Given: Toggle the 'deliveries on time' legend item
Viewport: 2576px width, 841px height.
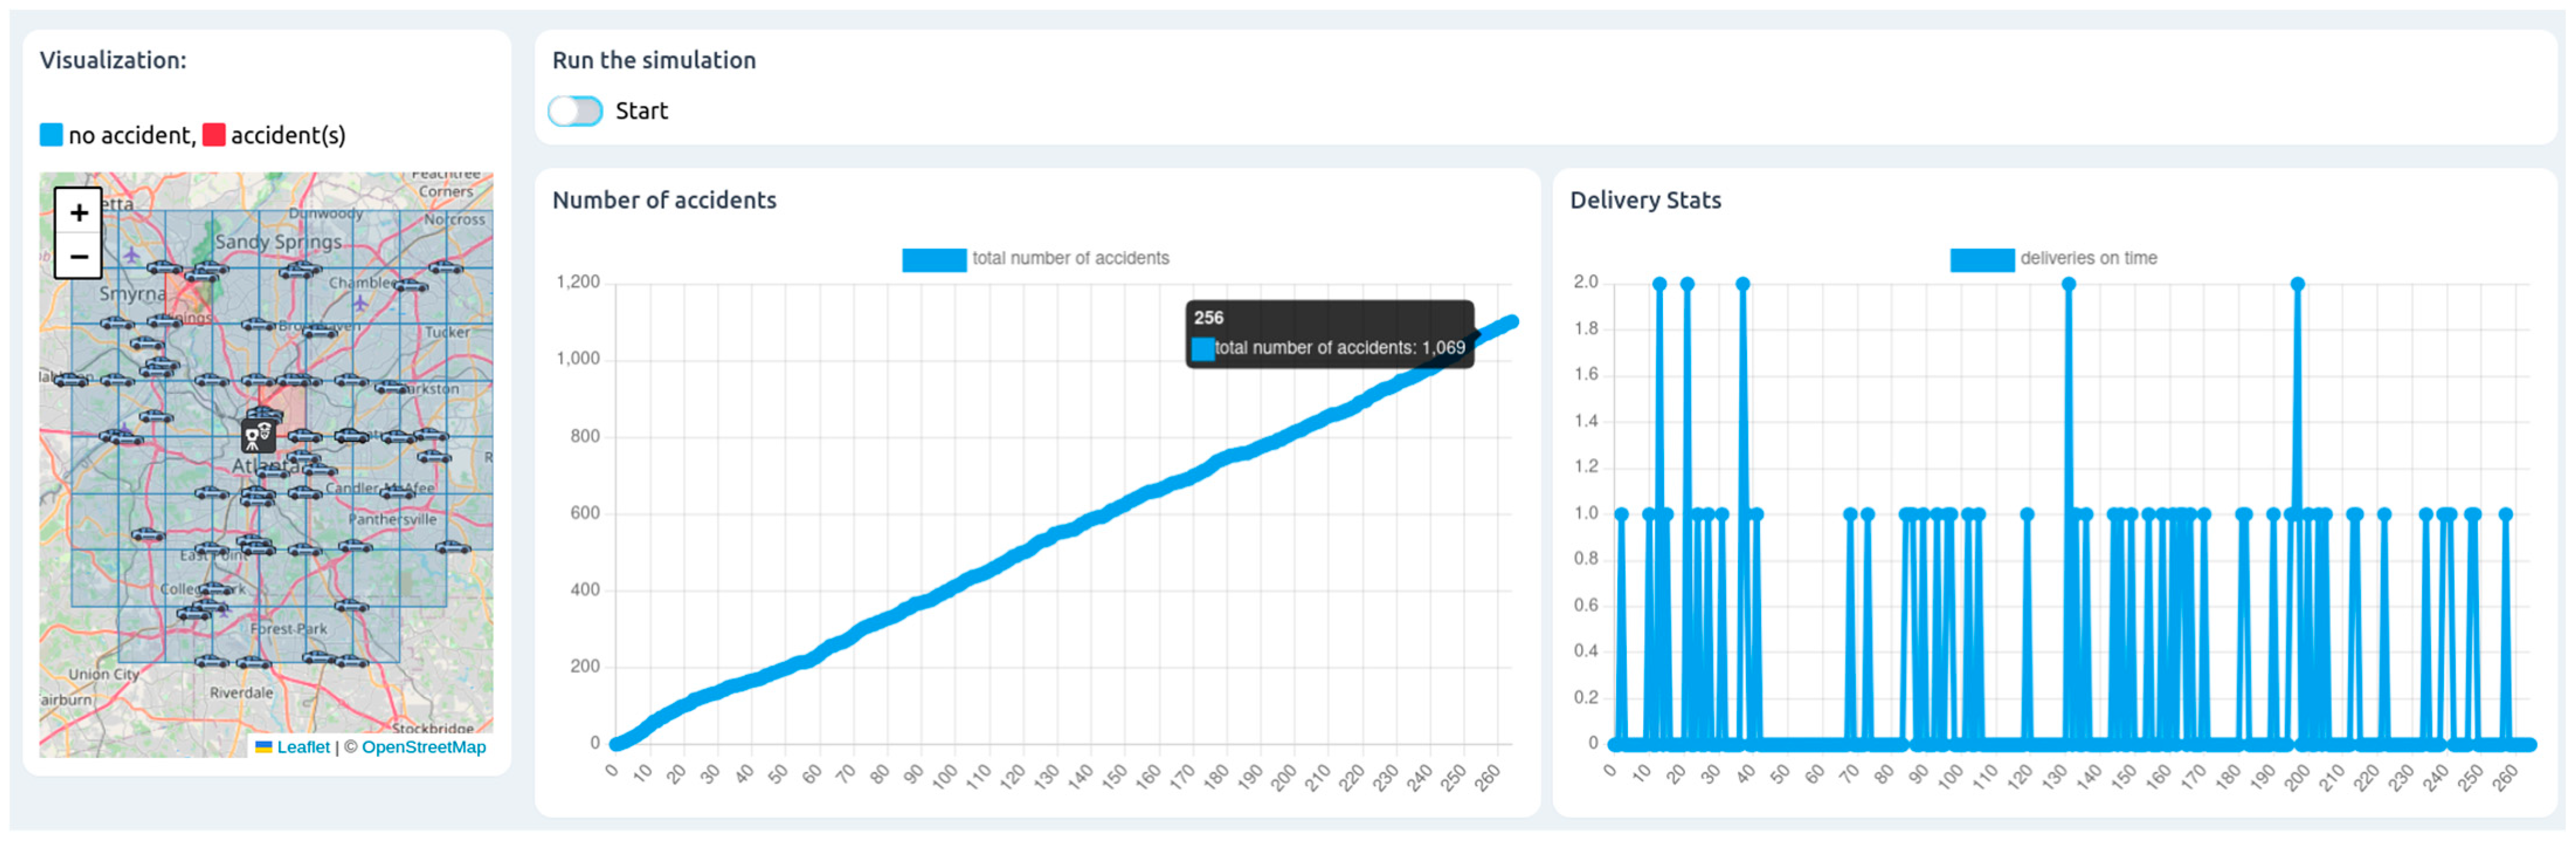Looking at the screenshot, I should [x=1981, y=259].
